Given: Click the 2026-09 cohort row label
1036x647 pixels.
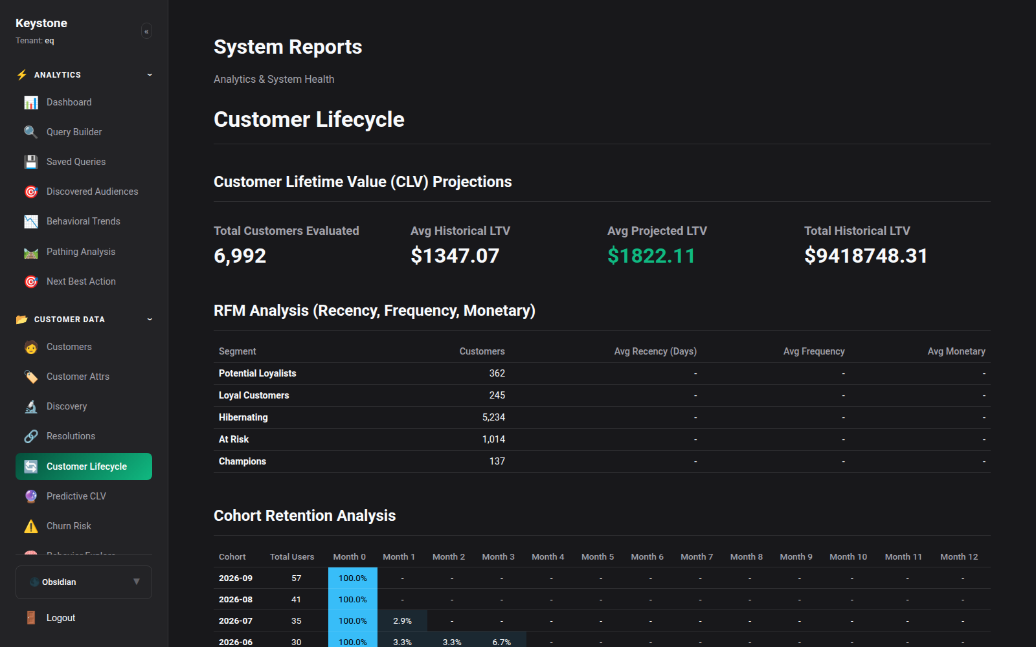Looking at the screenshot, I should click(x=236, y=578).
